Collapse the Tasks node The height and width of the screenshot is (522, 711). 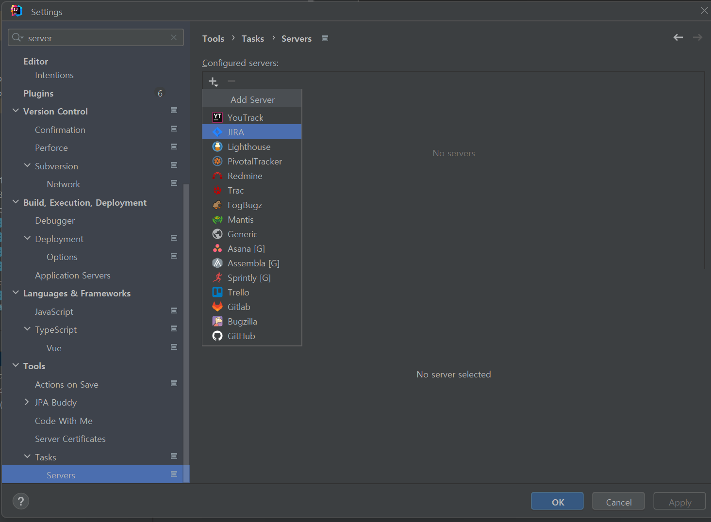[x=27, y=457]
